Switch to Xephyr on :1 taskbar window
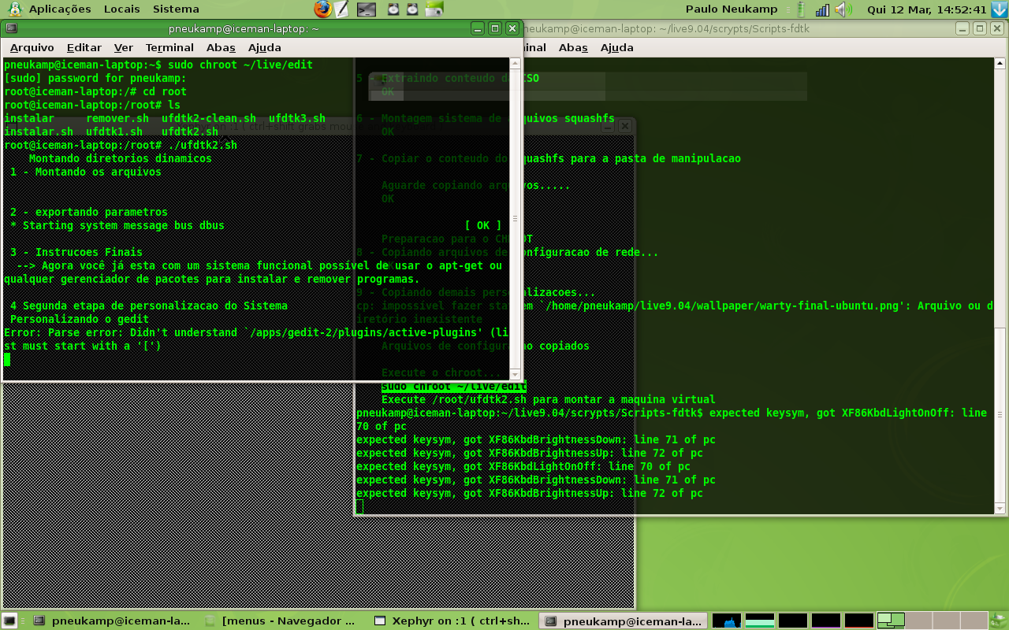The width and height of the screenshot is (1009, 630). [452, 621]
